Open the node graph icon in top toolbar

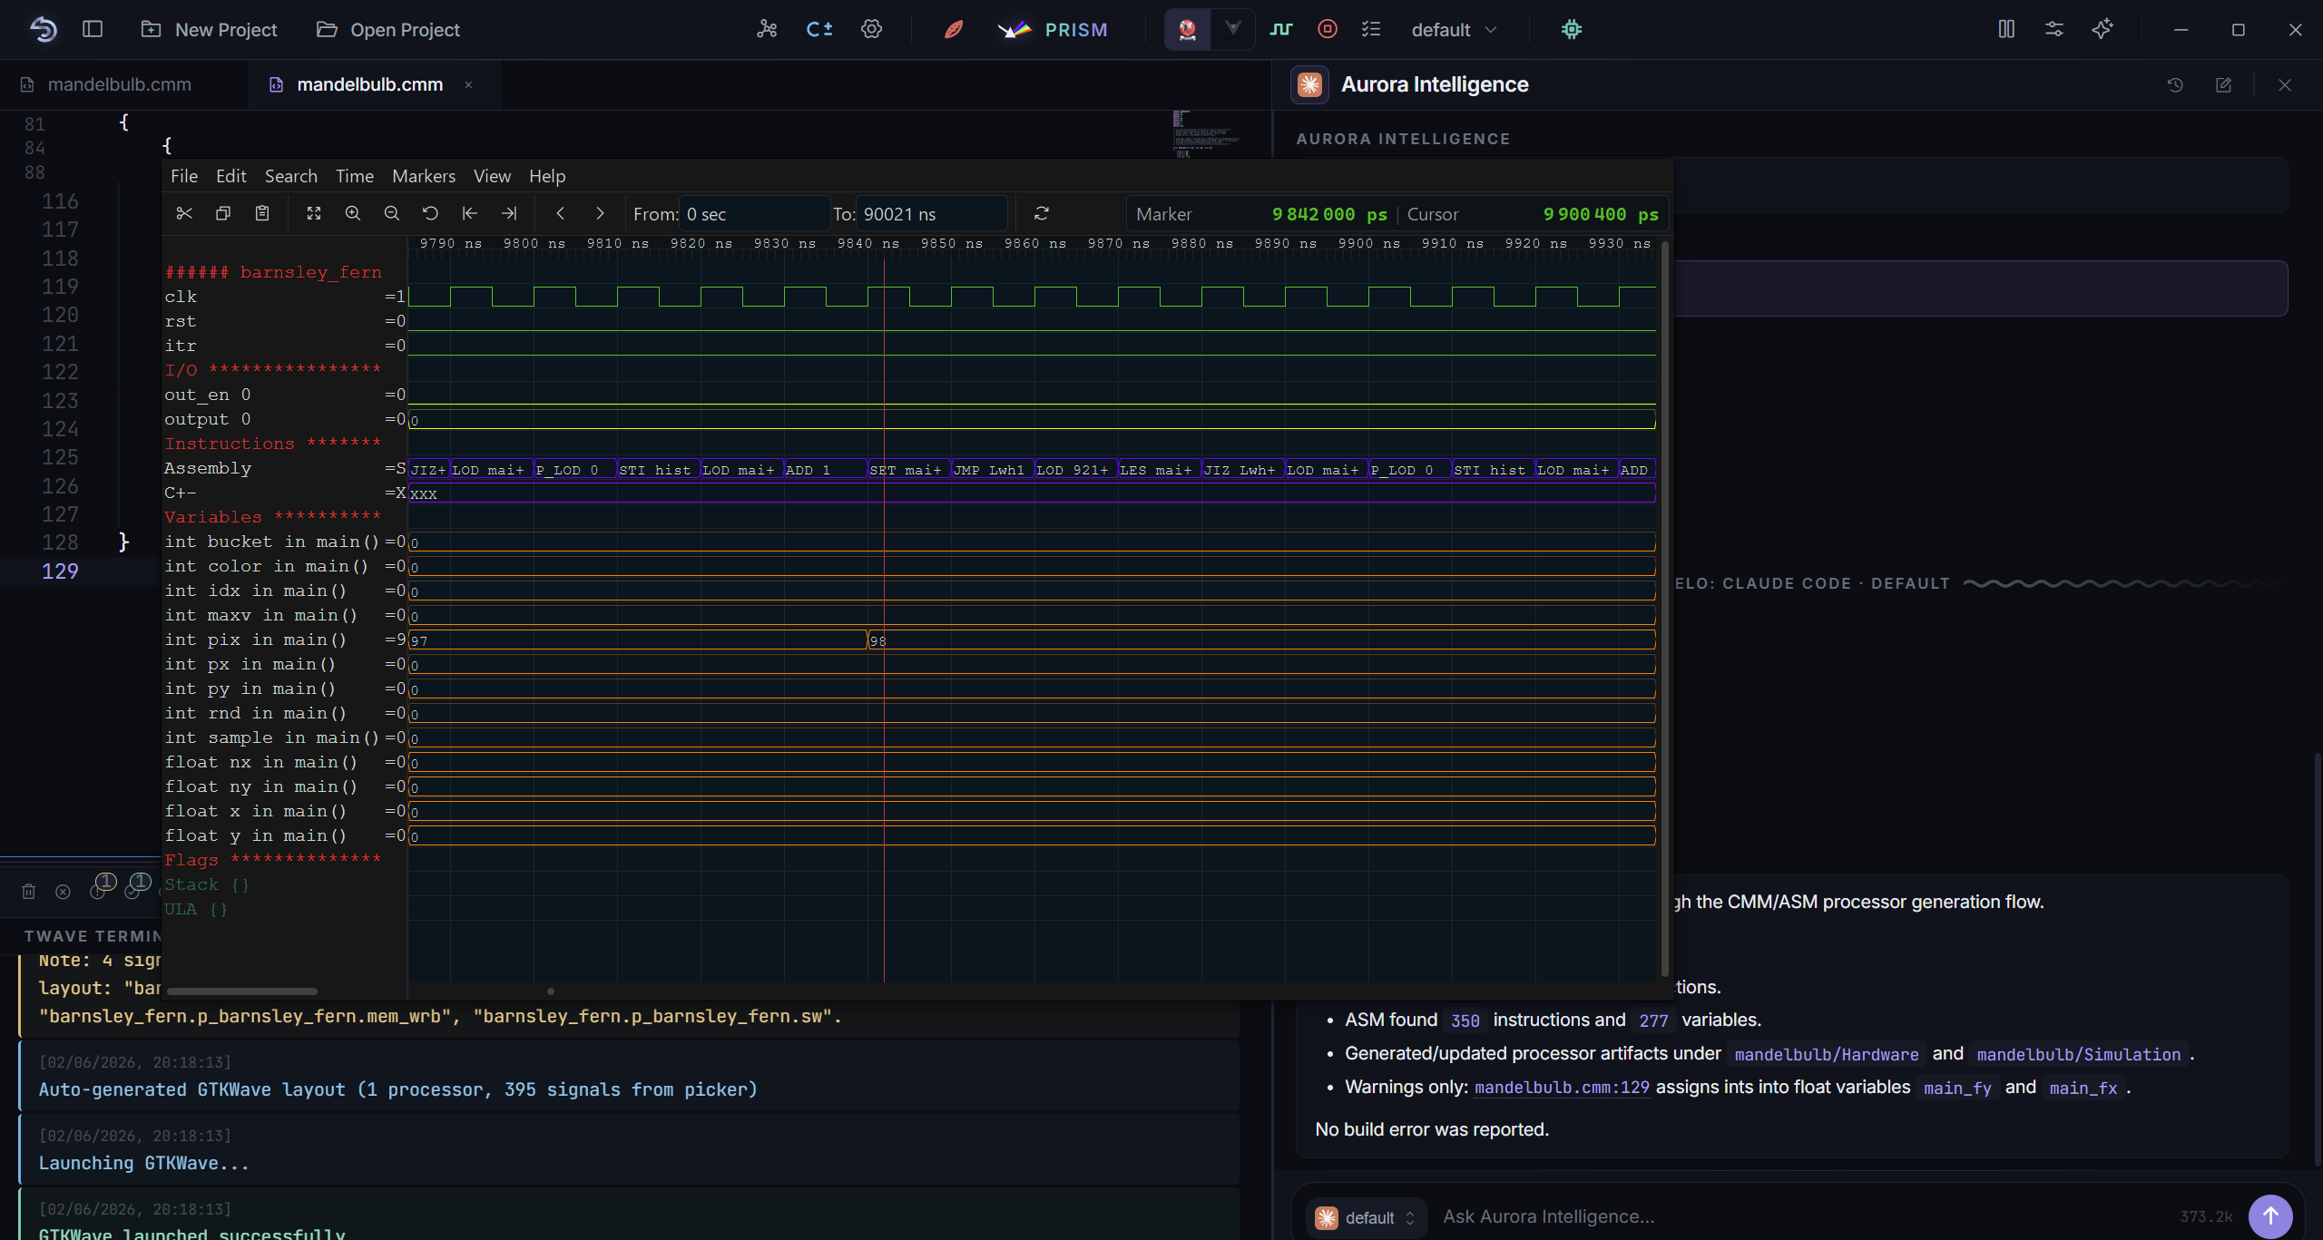(x=767, y=29)
